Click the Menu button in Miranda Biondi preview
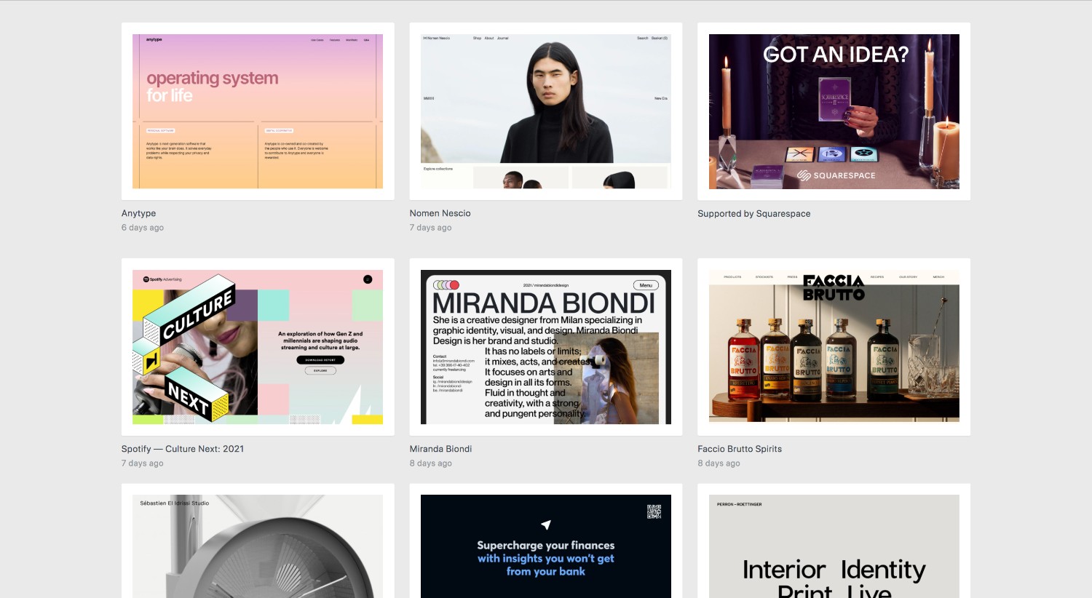Image resolution: width=1092 pixels, height=598 pixels. [x=646, y=285]
